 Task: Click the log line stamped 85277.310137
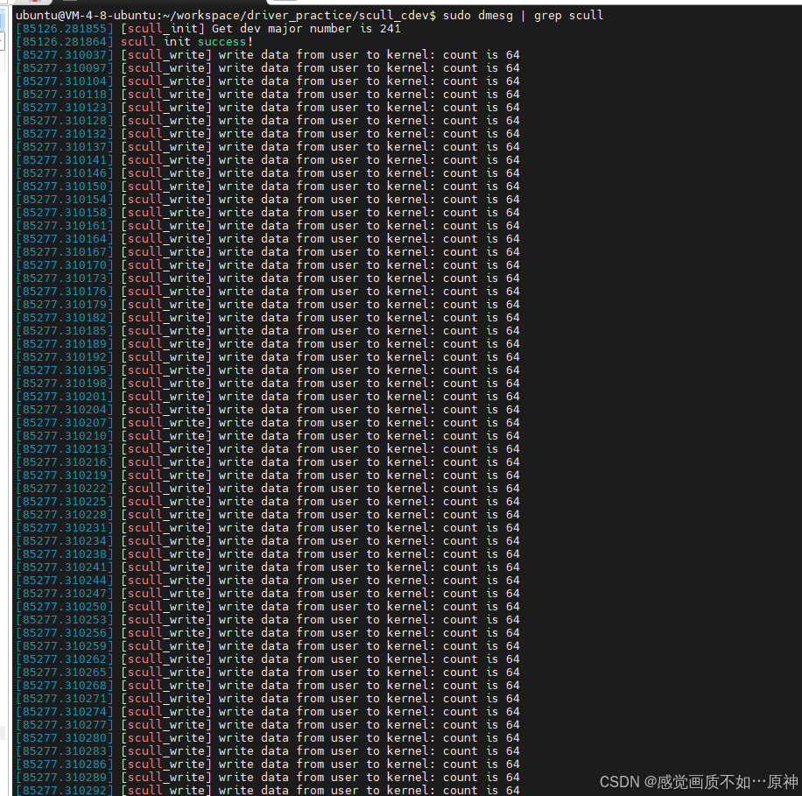click(268, 147)
